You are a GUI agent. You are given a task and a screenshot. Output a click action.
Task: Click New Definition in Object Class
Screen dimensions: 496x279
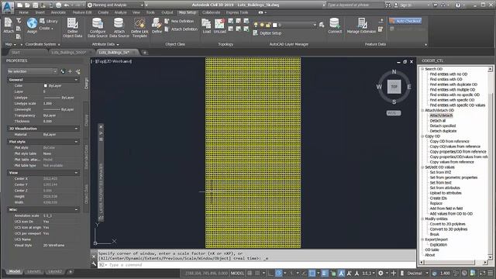(179, 21)
